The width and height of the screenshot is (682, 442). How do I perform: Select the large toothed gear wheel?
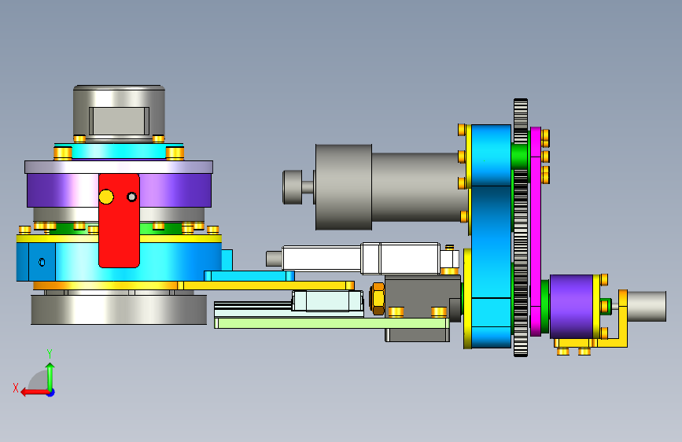coord(521,227)
